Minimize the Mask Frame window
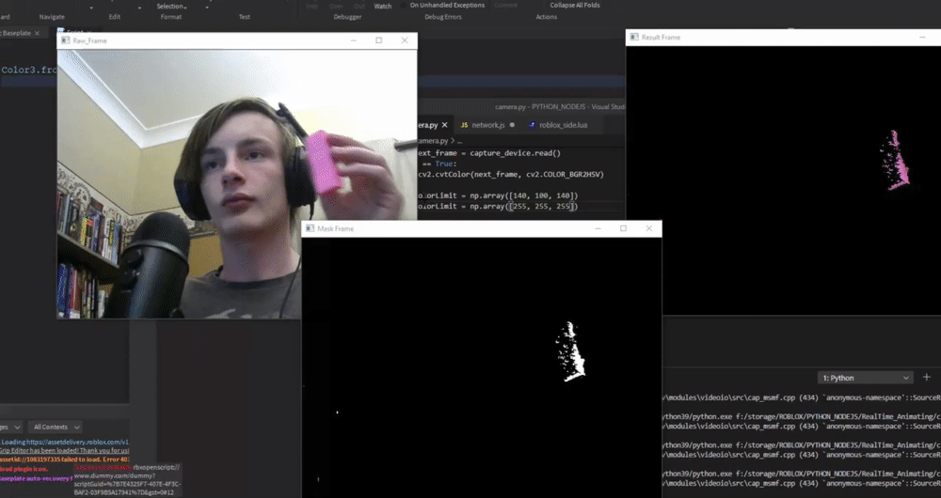The image size is (941, 498). coord(598,228)
